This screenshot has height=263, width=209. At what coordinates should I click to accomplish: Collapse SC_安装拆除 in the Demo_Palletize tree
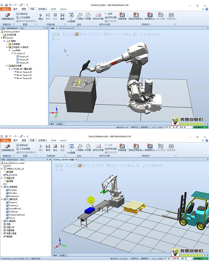2,187
